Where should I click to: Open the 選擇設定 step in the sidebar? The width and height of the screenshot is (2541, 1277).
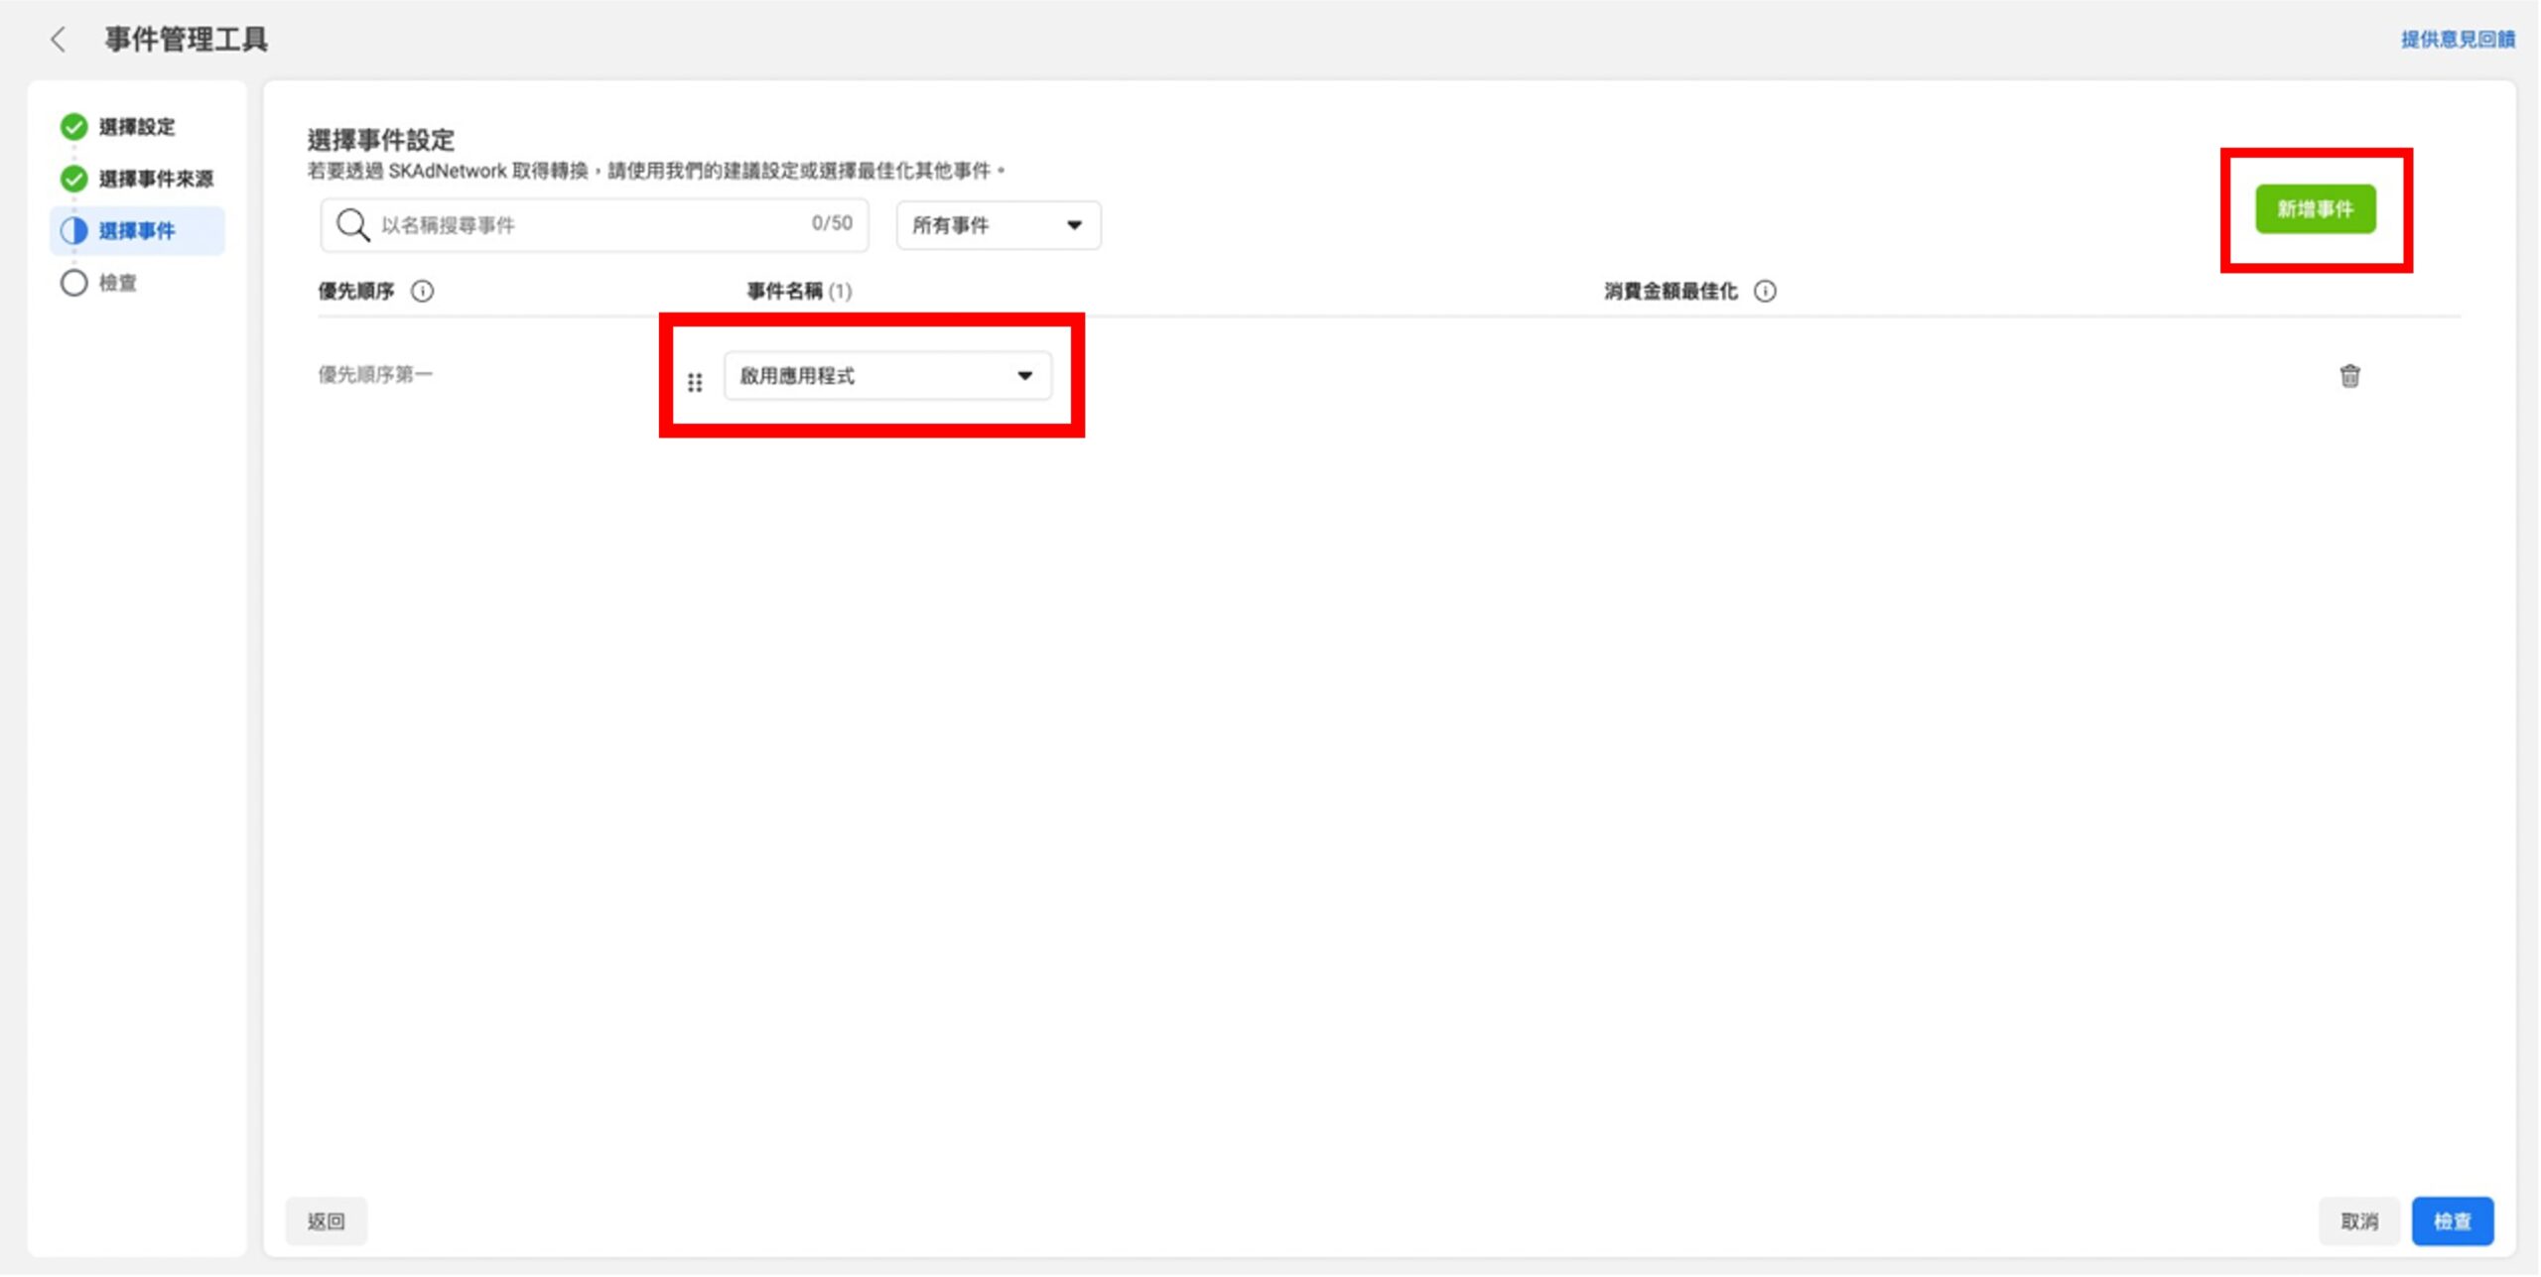pyautogui.click(x=137, y=127)
